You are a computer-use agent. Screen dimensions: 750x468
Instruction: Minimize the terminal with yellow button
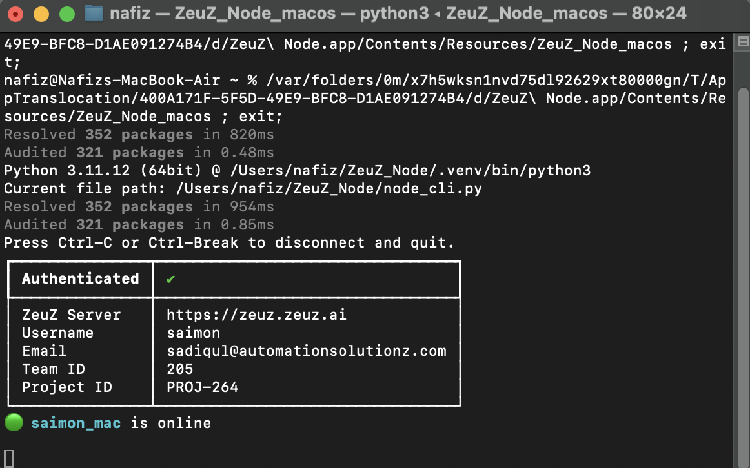(x=41, y=14)
